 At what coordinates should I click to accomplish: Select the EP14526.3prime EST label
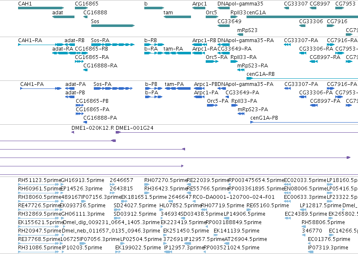[82, 189]
